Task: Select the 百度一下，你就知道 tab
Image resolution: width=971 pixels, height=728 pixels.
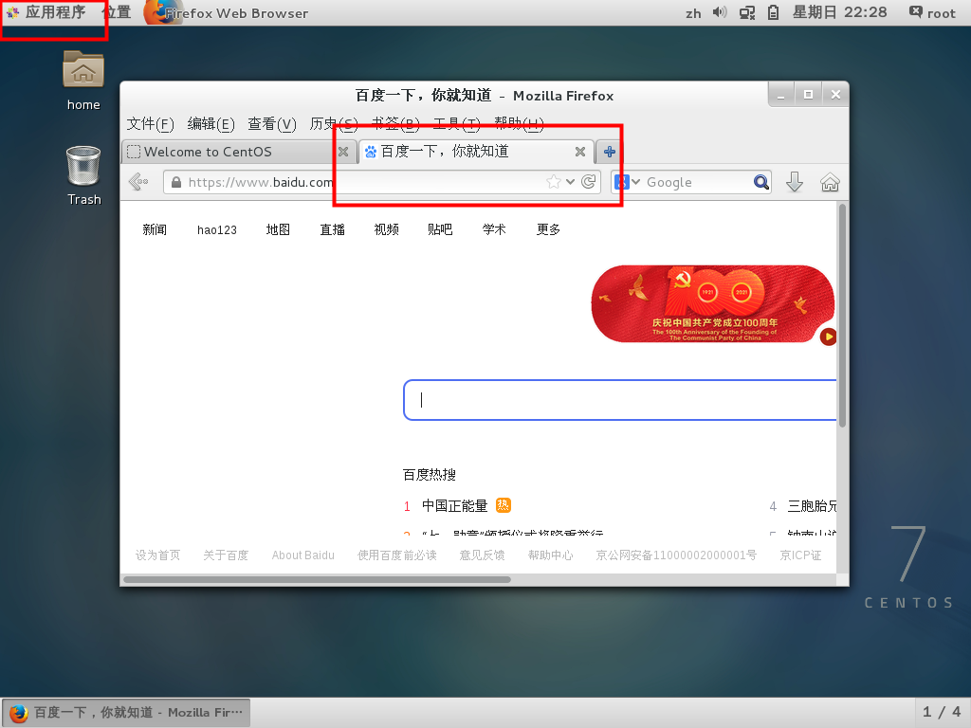Action: [465, 152]
